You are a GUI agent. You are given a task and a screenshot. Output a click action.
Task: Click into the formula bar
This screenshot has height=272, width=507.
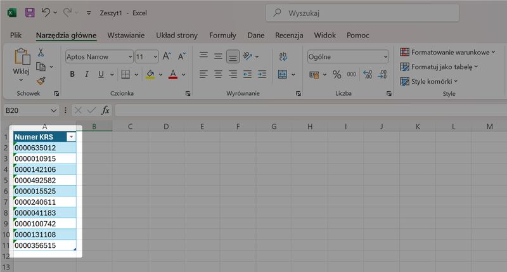coord(311,110)
